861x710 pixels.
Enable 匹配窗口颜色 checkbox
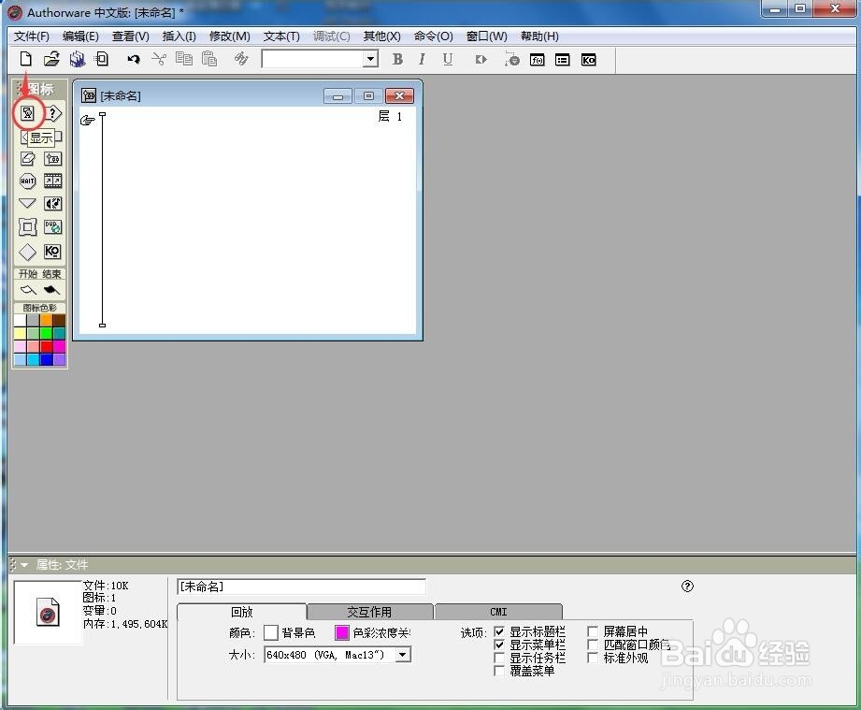(x=593, y=645)
